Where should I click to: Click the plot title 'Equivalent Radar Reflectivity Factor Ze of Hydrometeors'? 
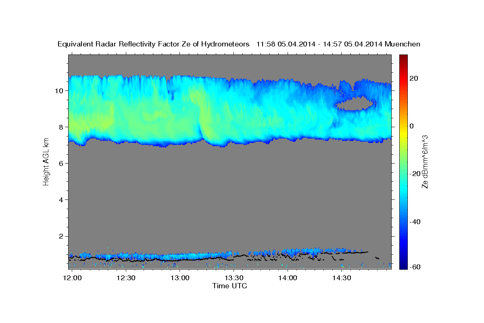pos(153,44)
